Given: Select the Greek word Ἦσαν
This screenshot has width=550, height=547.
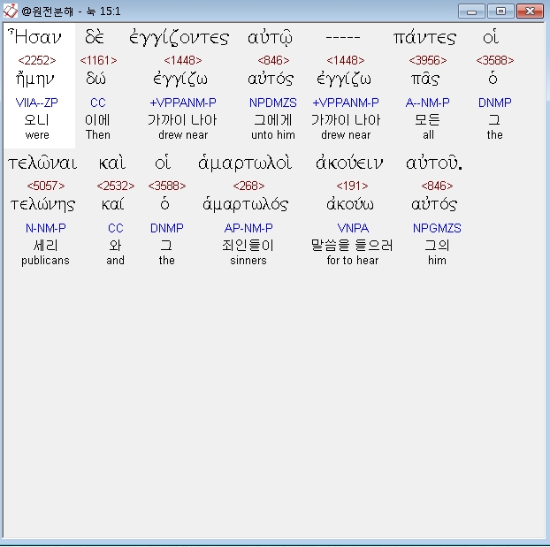Looking at the screenshot, I should [34, 37].
